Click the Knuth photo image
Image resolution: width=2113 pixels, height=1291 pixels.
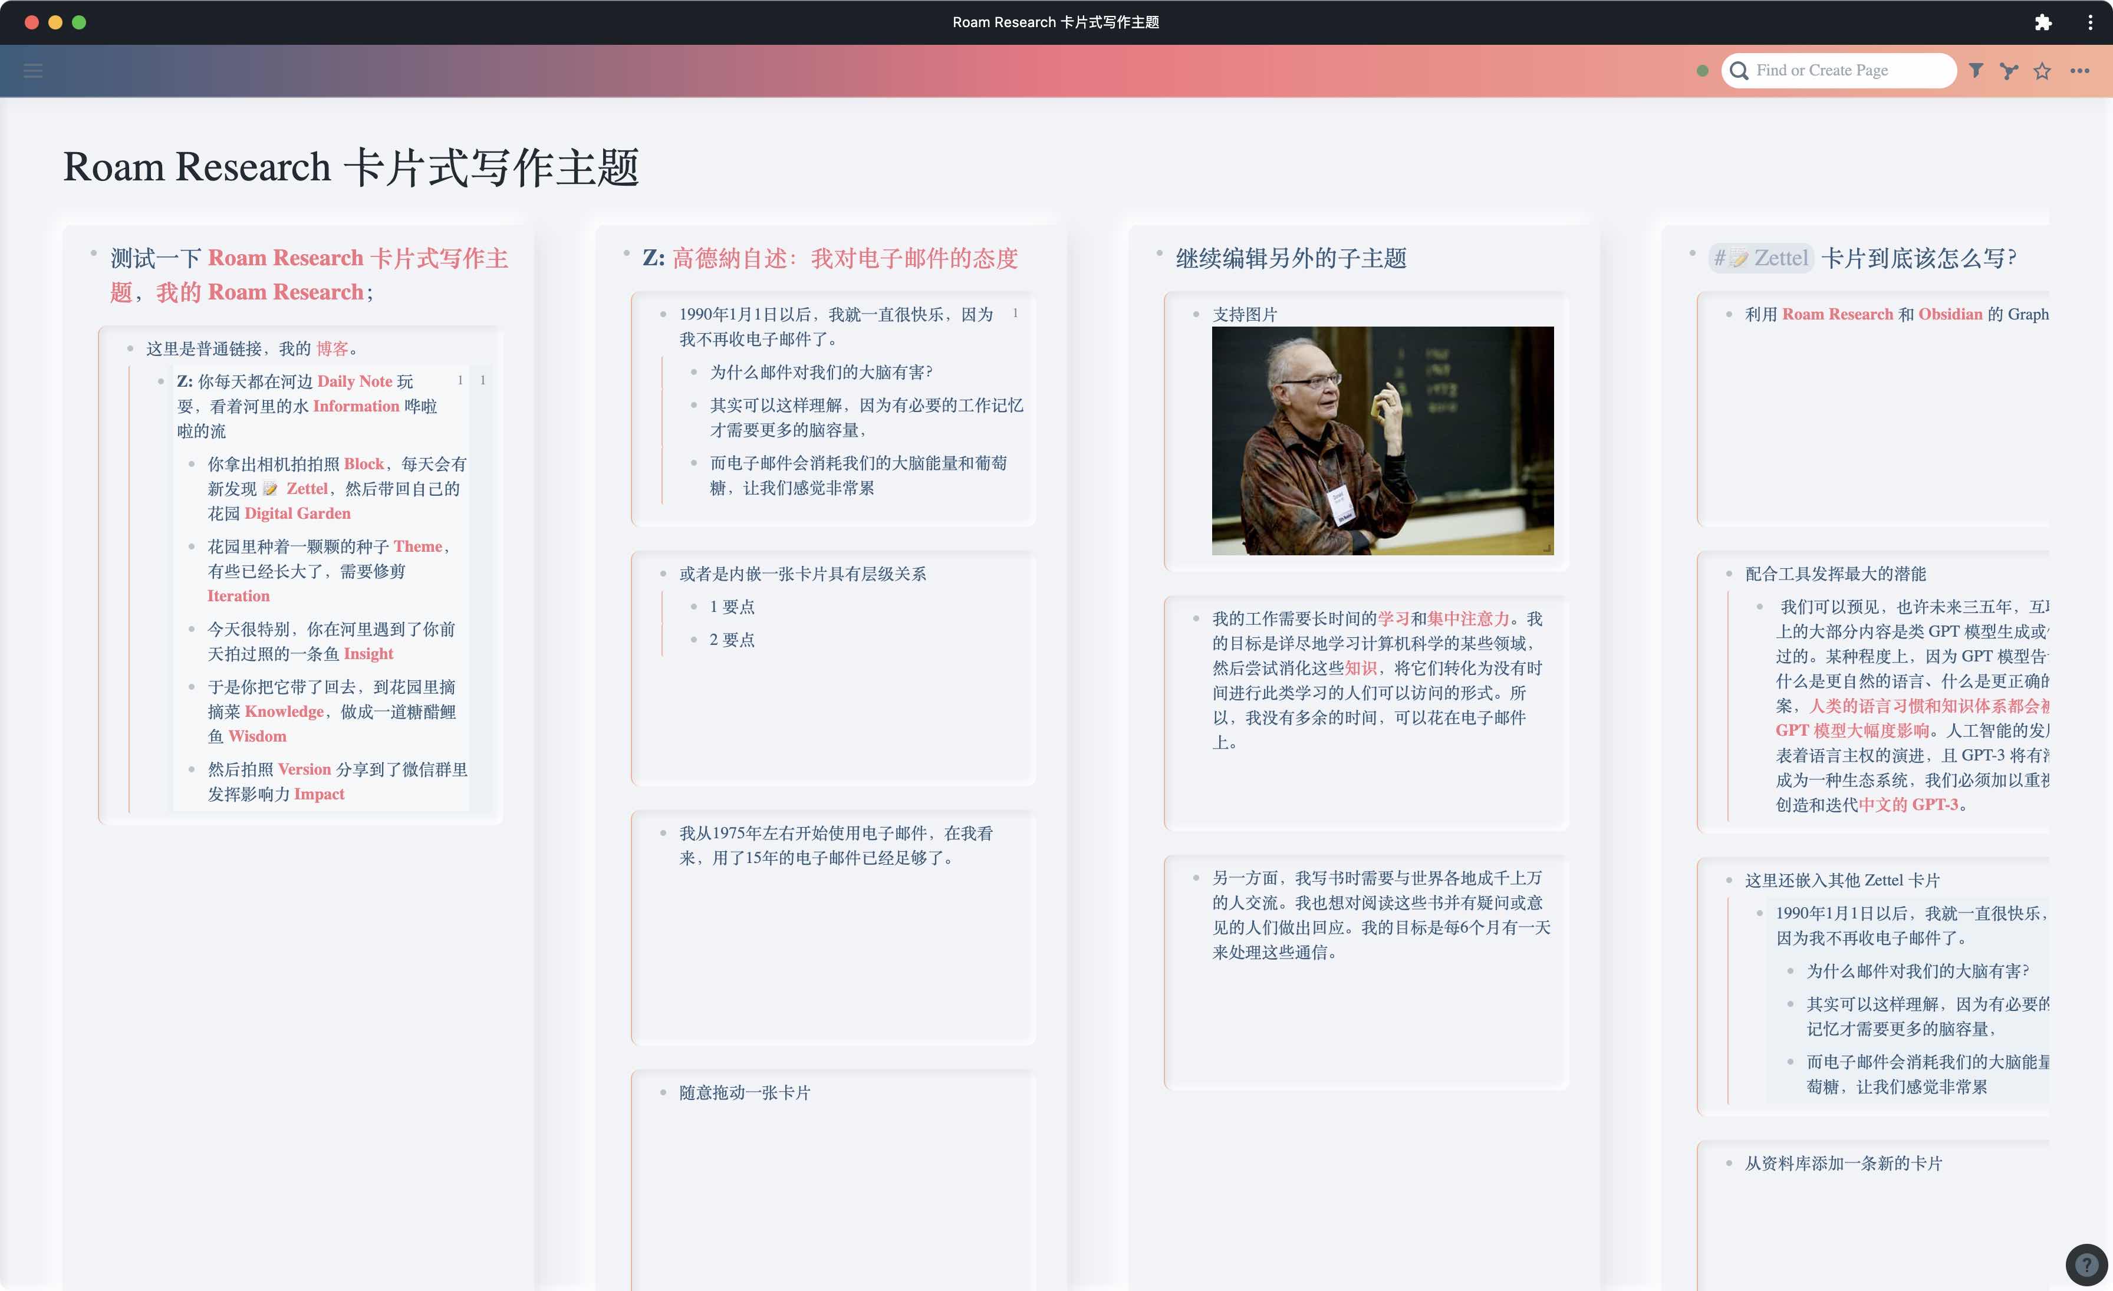(x=1381, y=440)
